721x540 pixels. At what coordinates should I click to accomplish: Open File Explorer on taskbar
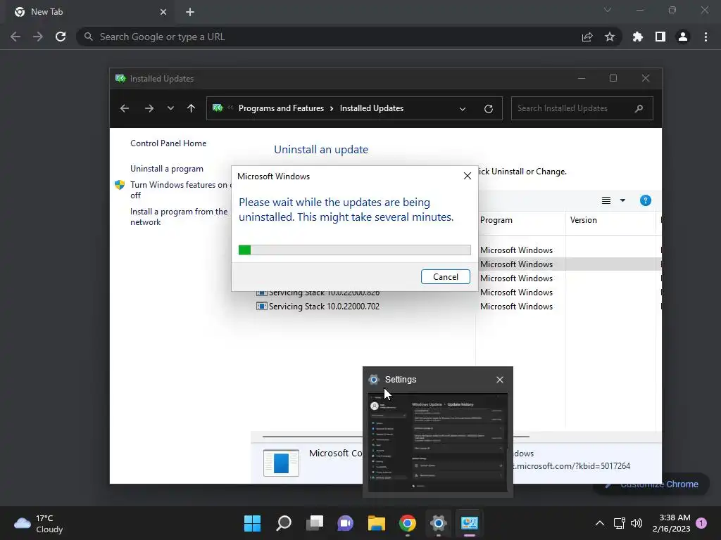click(x=376, y=523)
